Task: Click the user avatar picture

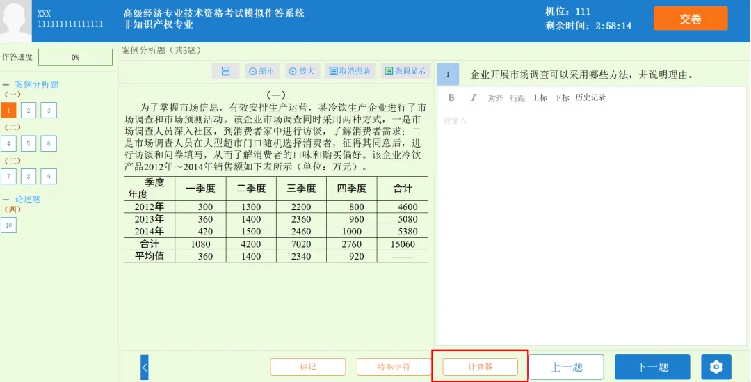Action: pos(16,21)
